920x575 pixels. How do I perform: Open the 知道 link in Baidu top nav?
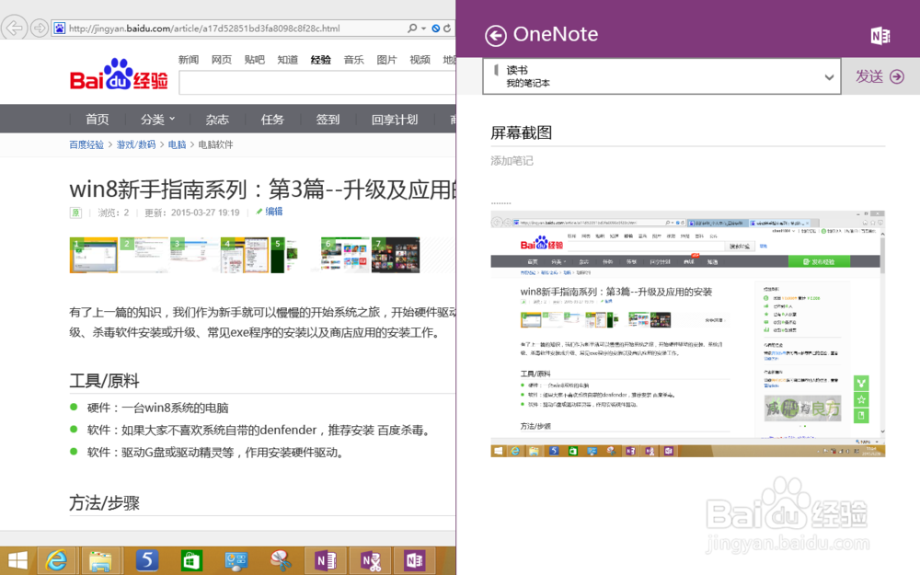point(287,59)
